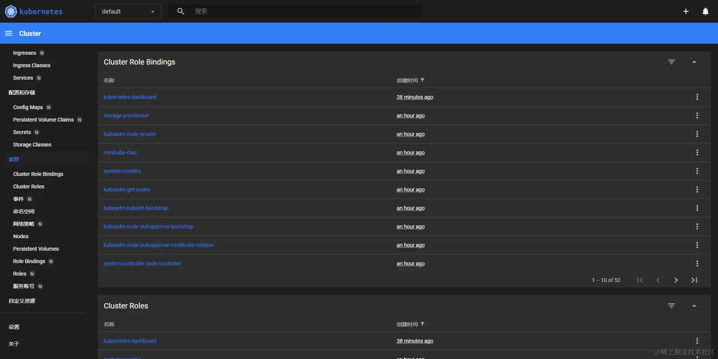
Task: Open Secrets in sidebar
Action: [22, 132]
